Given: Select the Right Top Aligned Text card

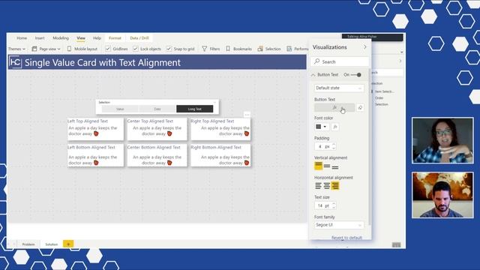Looking at the screenshot, I should pos(220,129).
